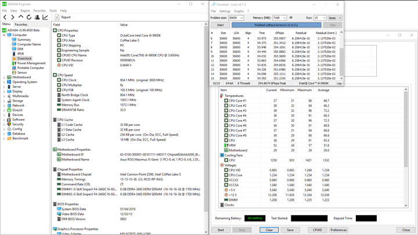The image size is (418, 235).
Task: Toggle CPU Core #2 temperature checkbox
Action: 226,106
